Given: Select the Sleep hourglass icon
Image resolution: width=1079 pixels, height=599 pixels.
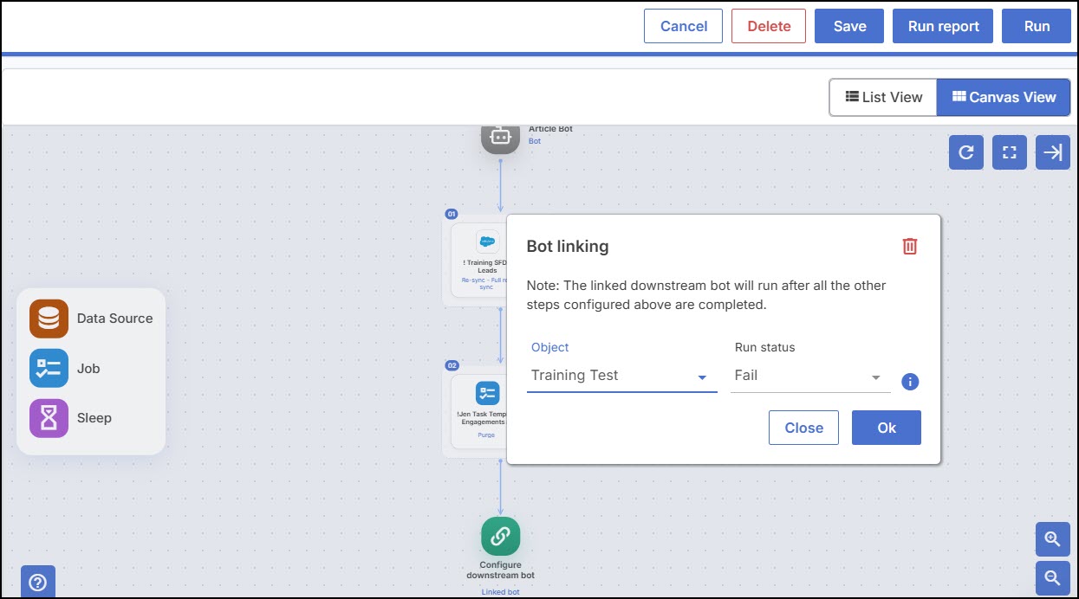Looking at the screenshot, I should coord(49,418).
